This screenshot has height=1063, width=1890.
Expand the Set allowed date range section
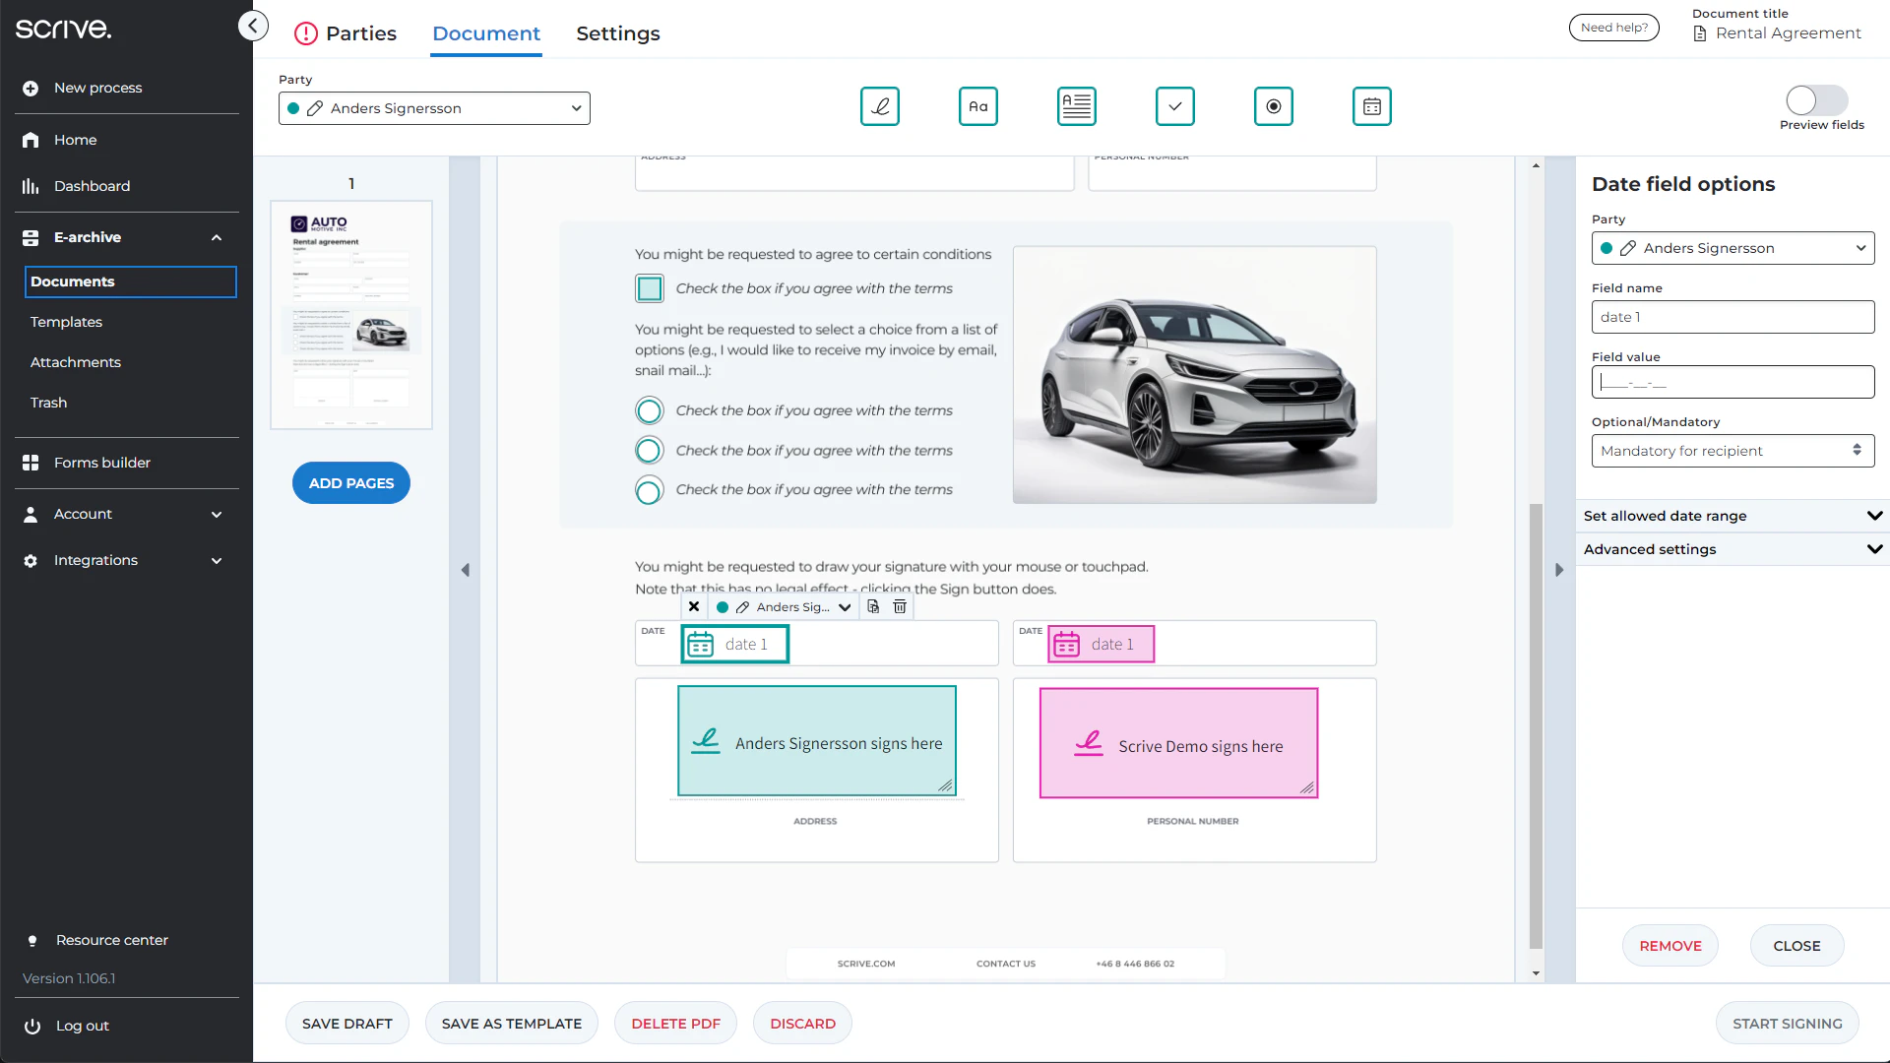click(1732, 516)
